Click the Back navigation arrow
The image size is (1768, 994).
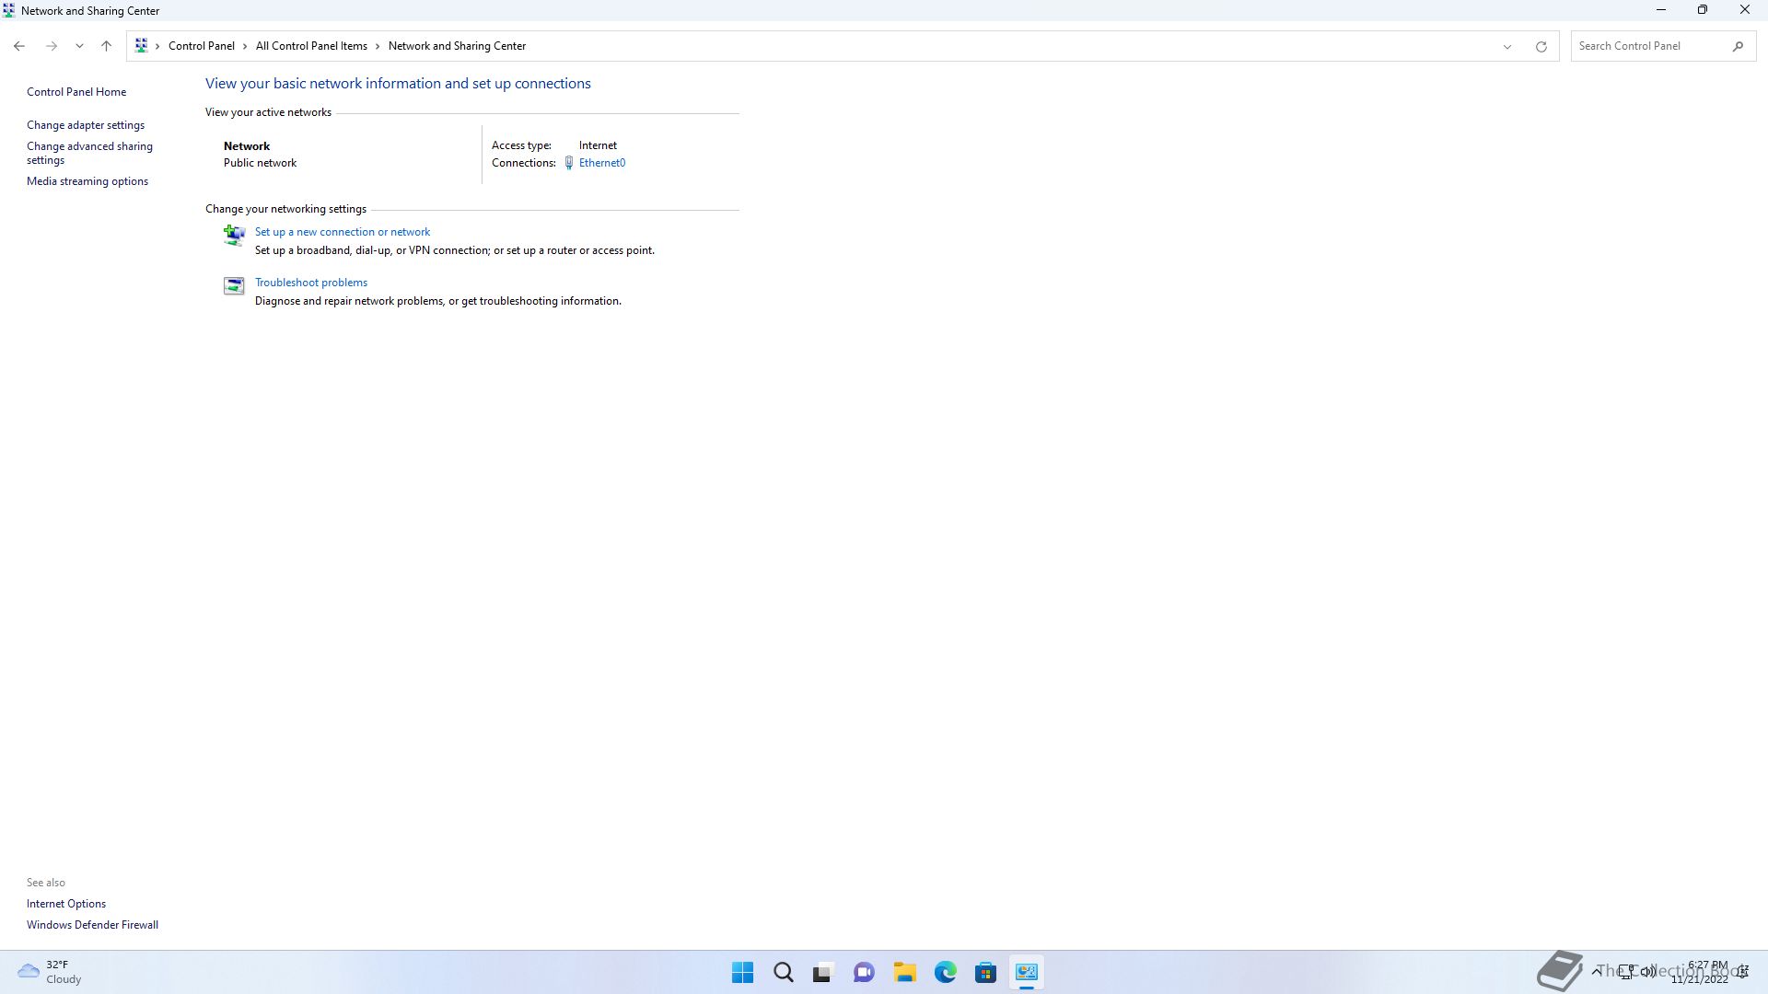click(19, 45)
